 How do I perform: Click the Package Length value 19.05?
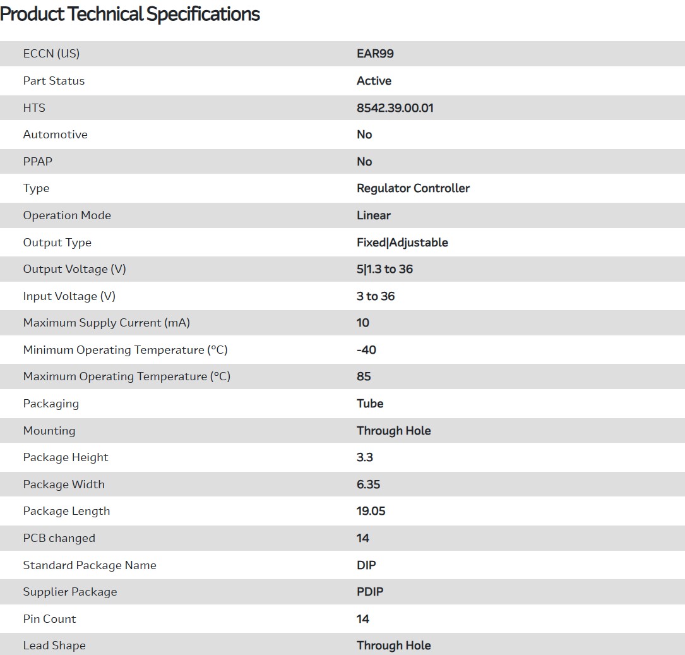[x=371, y=511]
